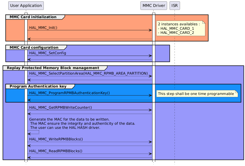Screen dimensions: 245x166
Task: Click the MMC Driver participant box
Action: point(154,6)
